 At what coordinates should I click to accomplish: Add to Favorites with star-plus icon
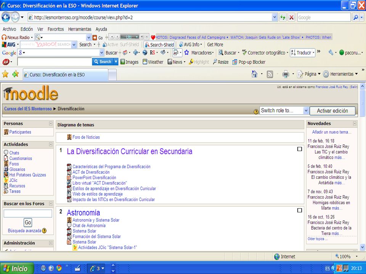[15, 74]
